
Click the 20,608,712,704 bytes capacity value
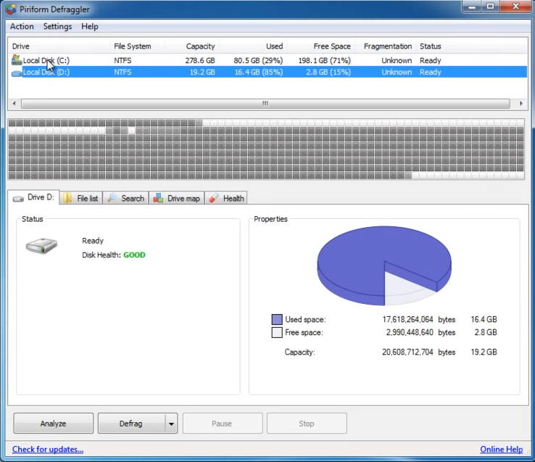[x=407, y=352]
